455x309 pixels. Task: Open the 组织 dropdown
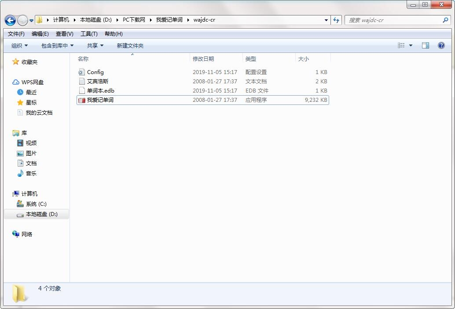pyautogui.click(x=19, y=46)
